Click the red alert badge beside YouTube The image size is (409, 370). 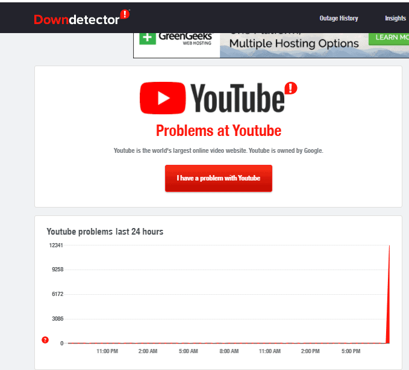(290, 88)
